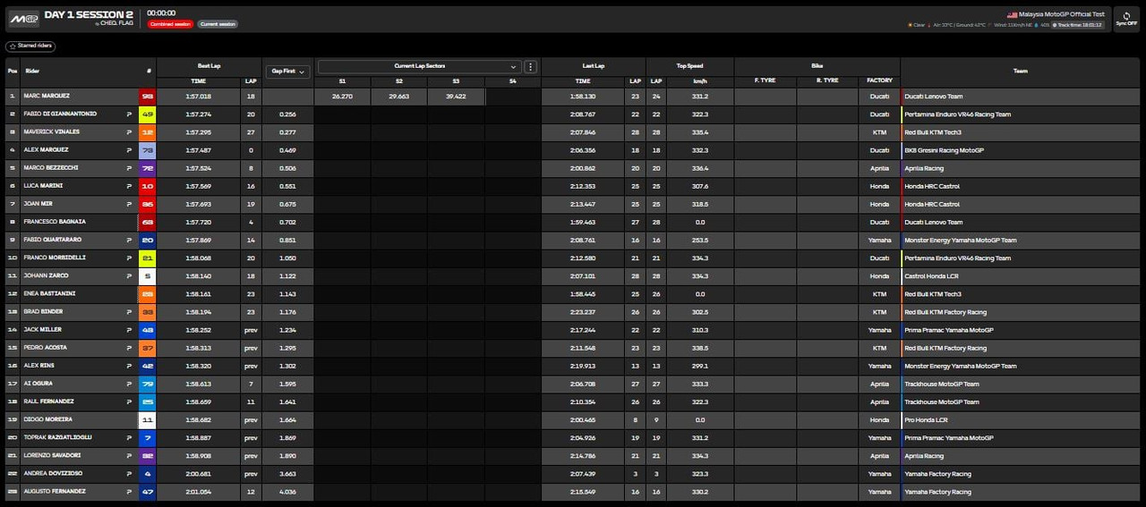Click the FACTORY column header

(x=879, y=80)
